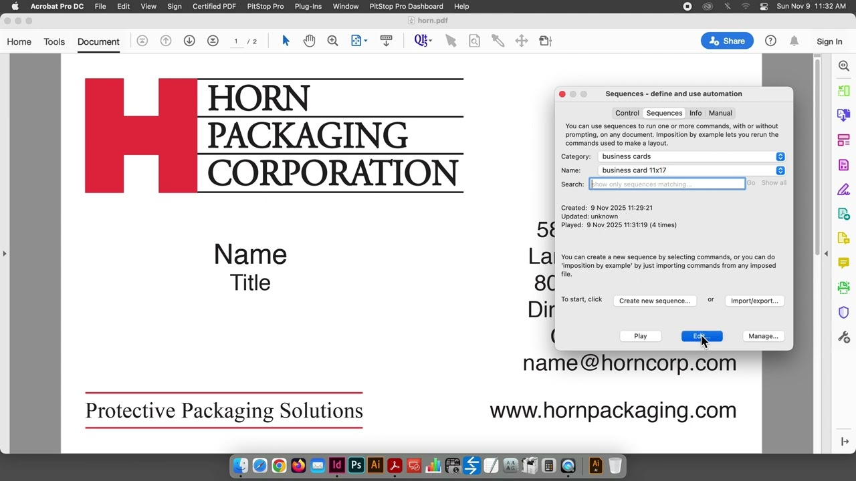This screenshot has height=481, width=856.
Task: Open Manual tab in Sequences dialog
Action: point(720,113)
